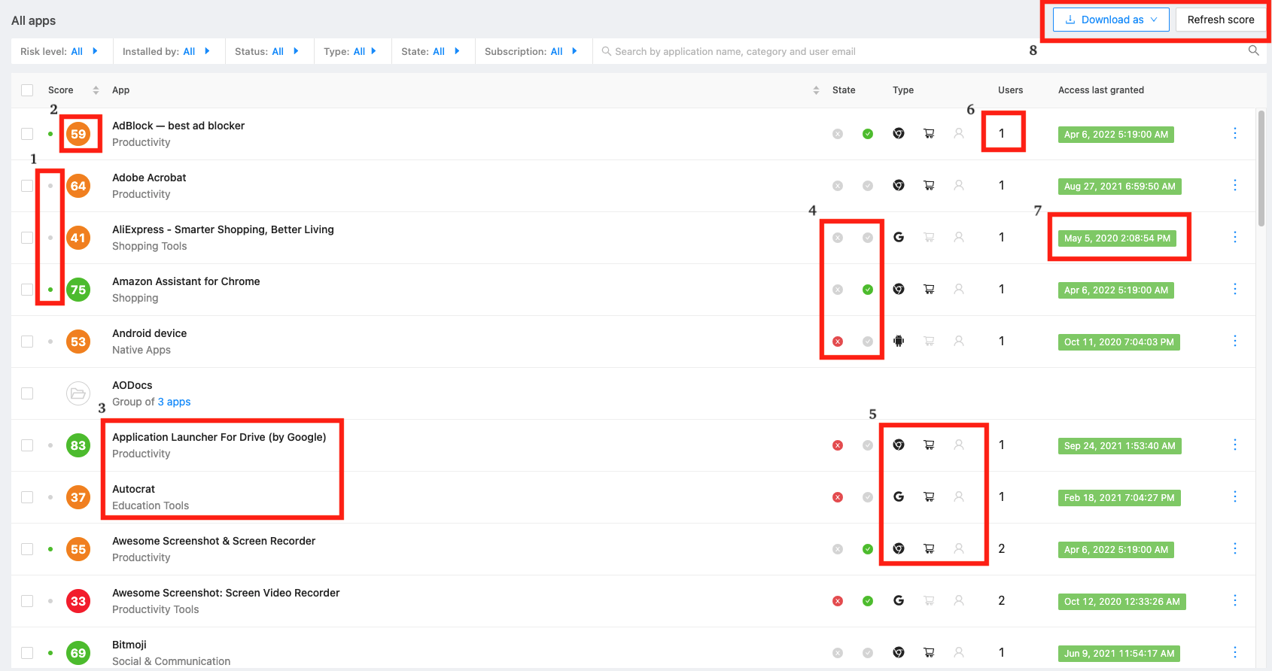
Task: Open the 3 apps link under AODocs
Action: coord(174,402)
